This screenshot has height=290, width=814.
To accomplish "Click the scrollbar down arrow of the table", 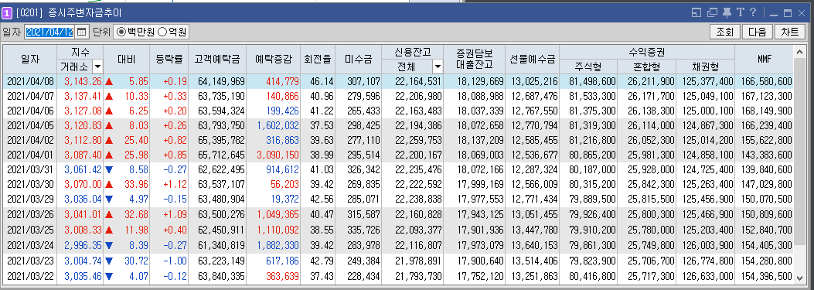I will click(801, 278).
